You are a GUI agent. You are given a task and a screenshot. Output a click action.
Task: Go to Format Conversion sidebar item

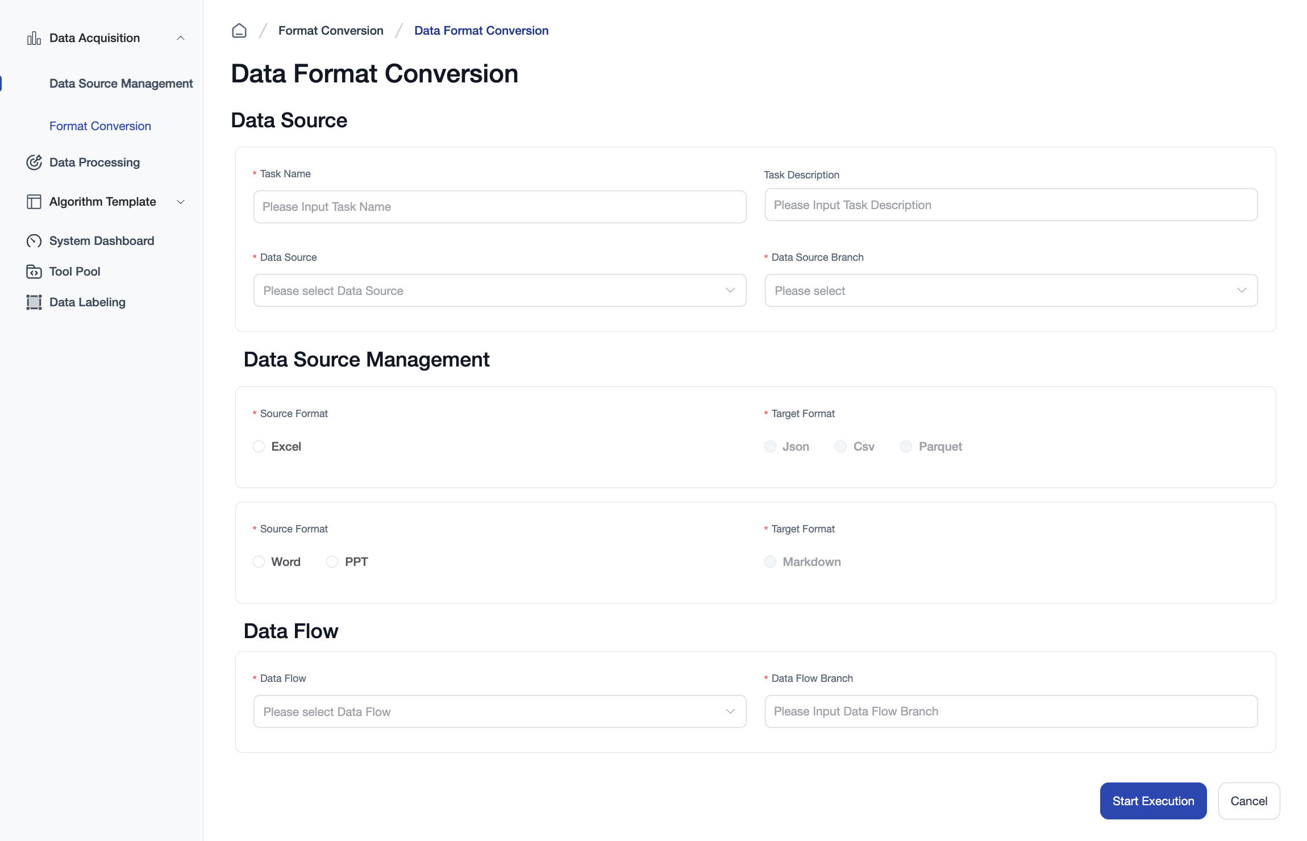pyautogui.click(x=100, y=126)
